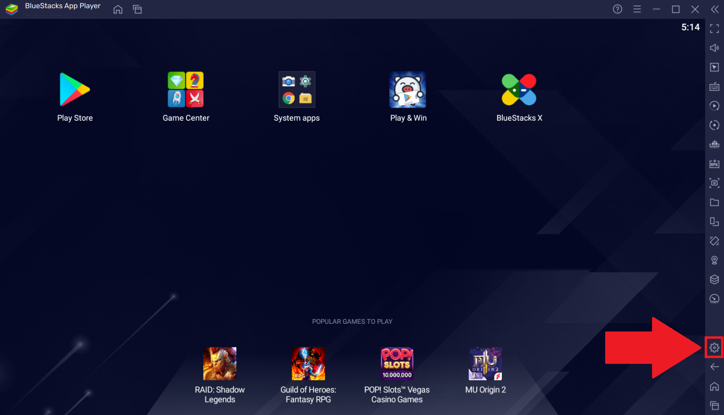
Task: Take a screenshot with the camera icon
Action: pyautogui.click(x=714, y=183)
